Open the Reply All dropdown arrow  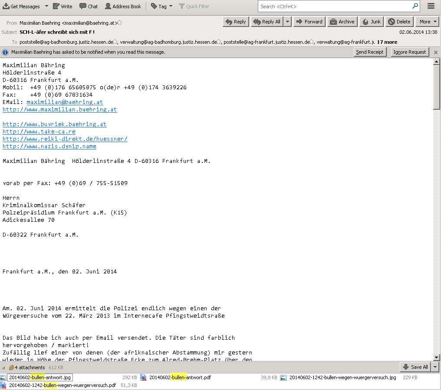287,22
